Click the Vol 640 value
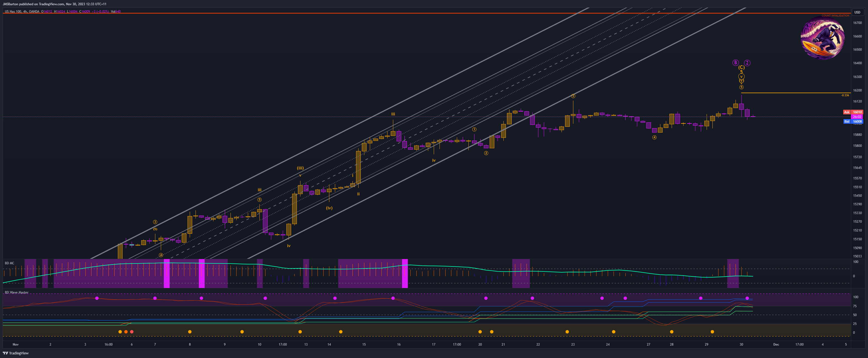This screenshot has width=868, height=358. (116, 12)
